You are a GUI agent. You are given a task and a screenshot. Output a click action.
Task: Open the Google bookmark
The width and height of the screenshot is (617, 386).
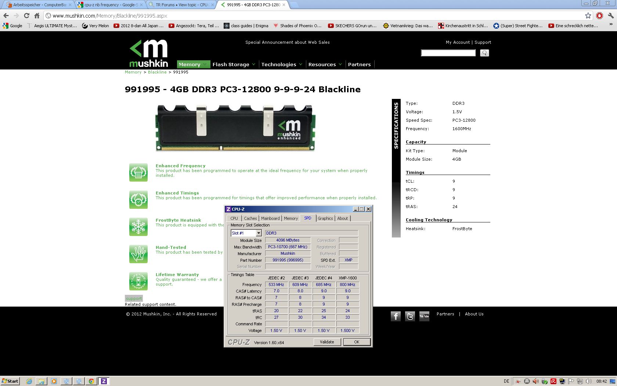12,26
